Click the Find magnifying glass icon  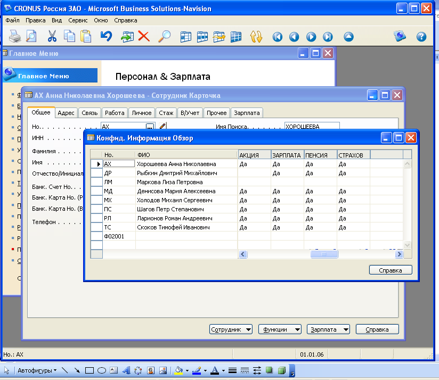click(x=165, y=37)
